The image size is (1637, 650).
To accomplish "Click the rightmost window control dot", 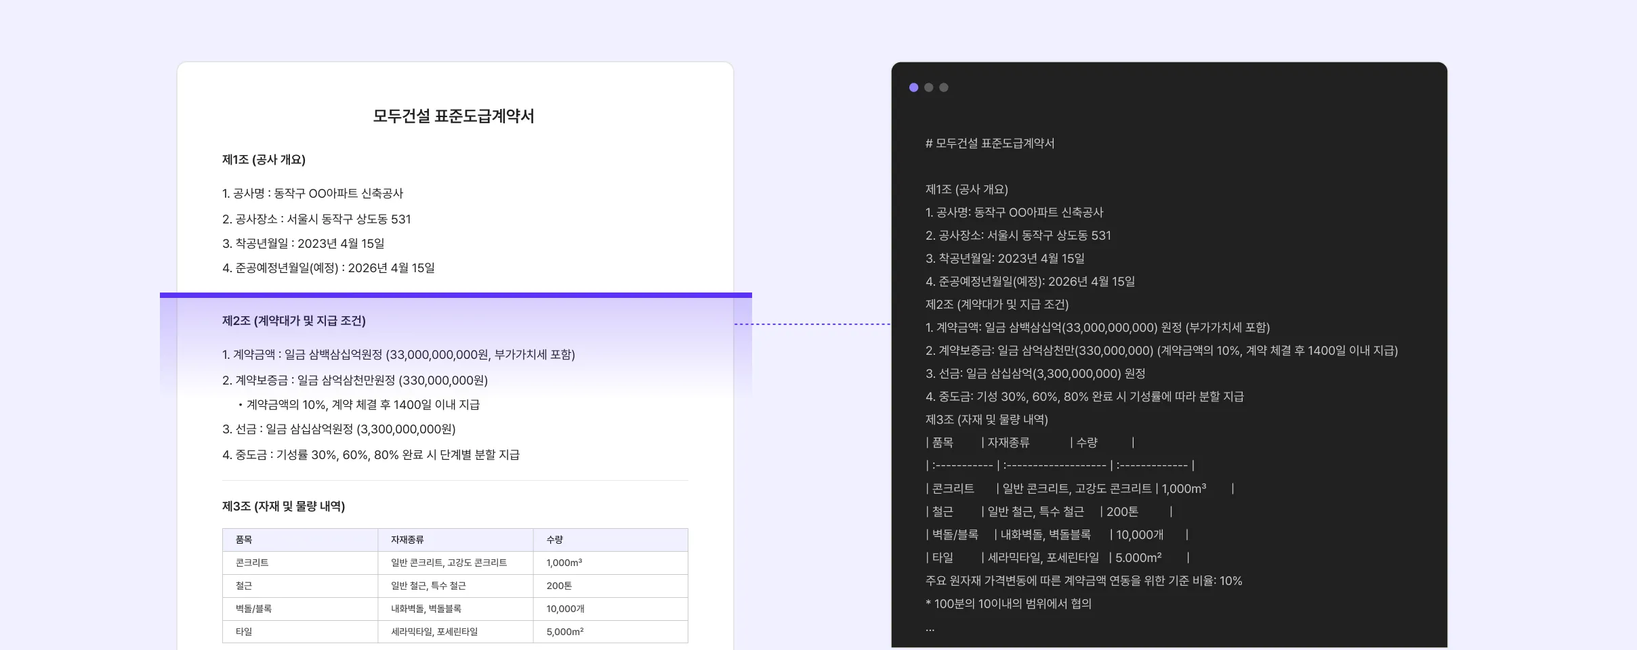I will click(x=943, y=87).
